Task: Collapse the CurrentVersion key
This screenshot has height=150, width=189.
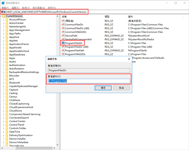Action: (1, 16)
